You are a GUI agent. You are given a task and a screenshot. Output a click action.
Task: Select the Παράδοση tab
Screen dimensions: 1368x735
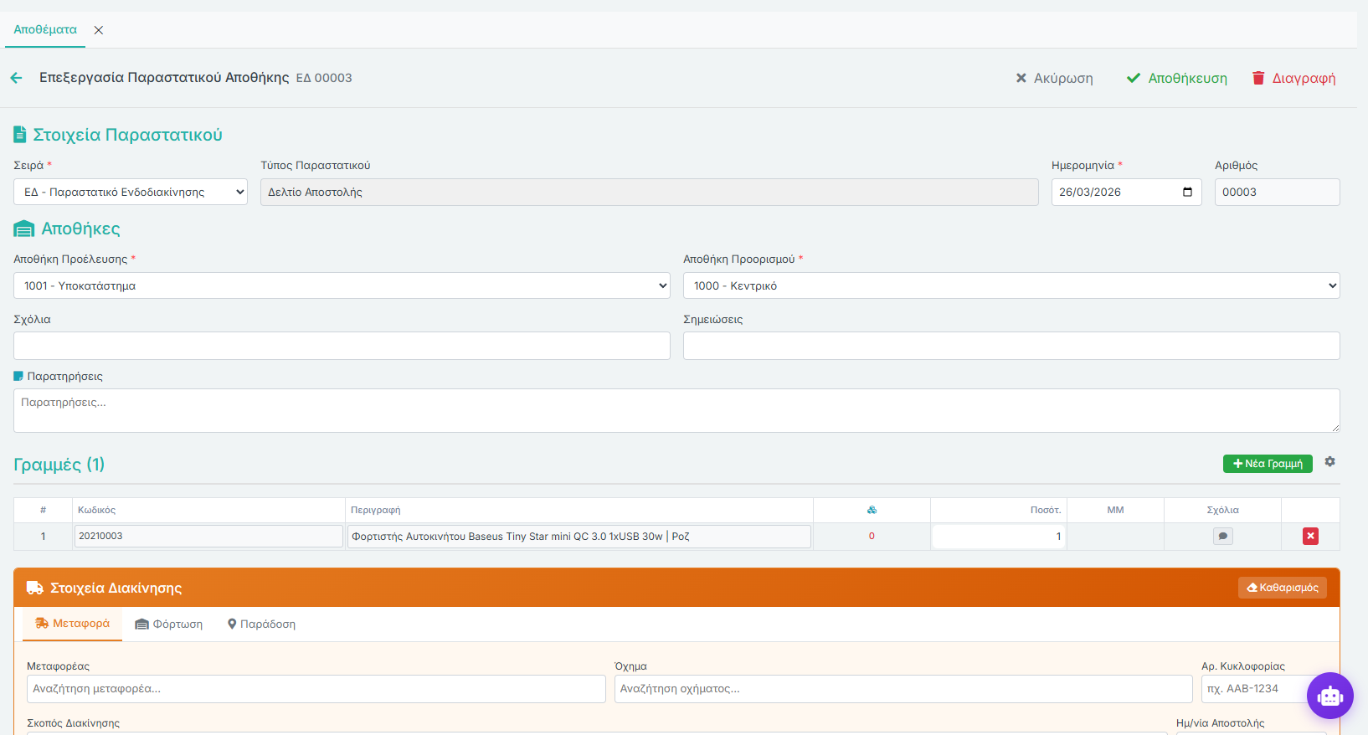click(262, 624)
